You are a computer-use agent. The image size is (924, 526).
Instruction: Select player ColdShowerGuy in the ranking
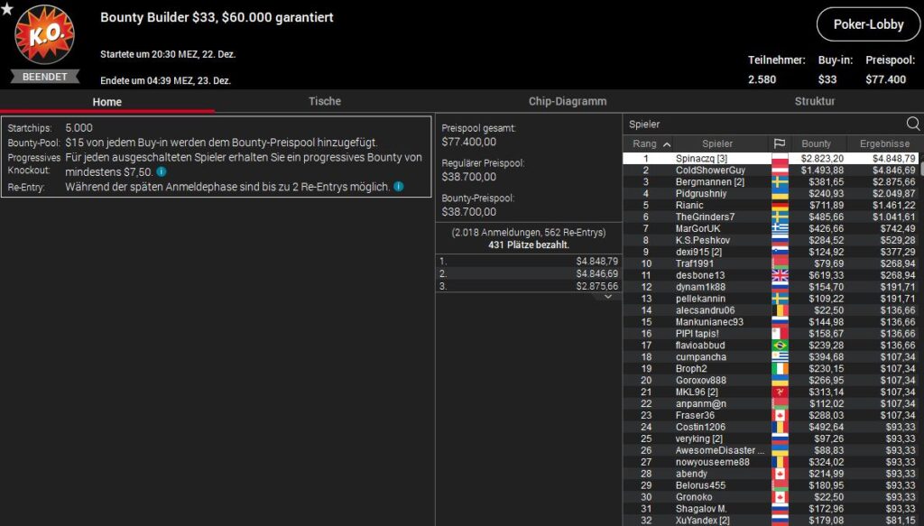(x=710, y=171)
